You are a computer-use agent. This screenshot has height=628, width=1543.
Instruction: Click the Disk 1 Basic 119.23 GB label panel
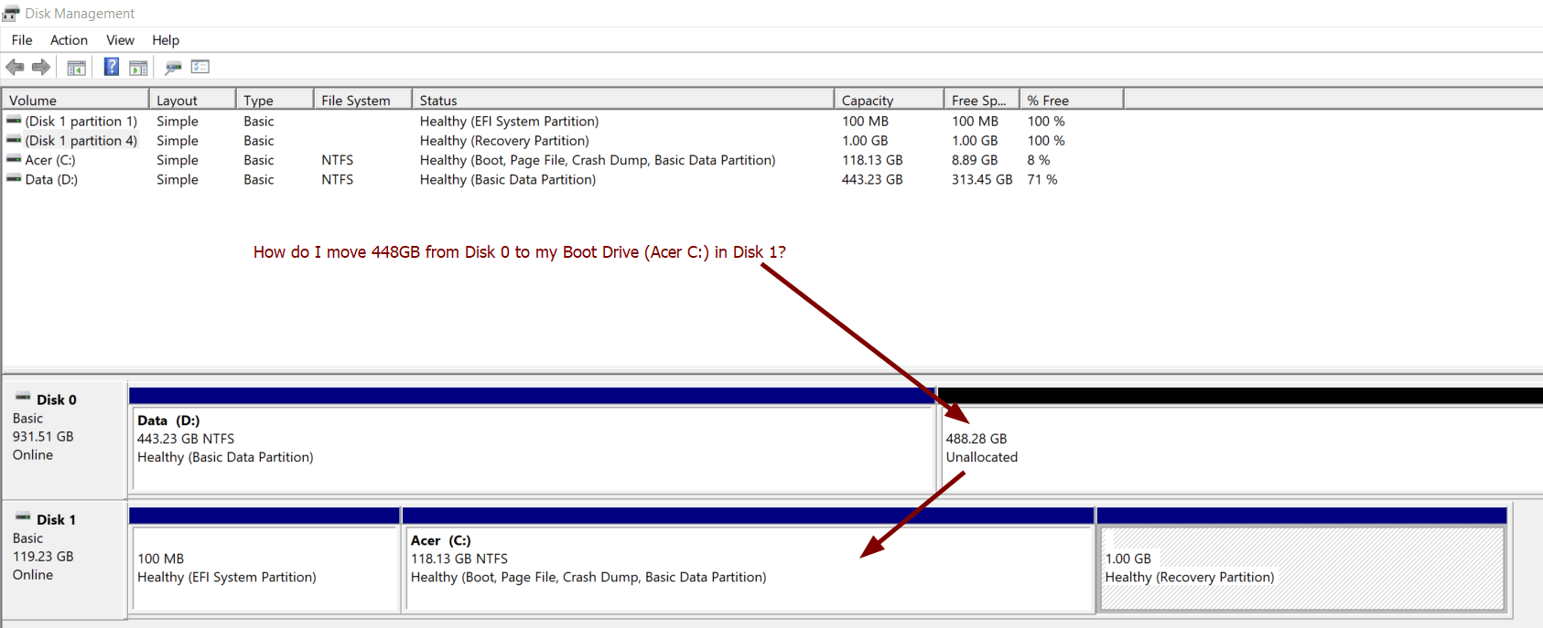pyautogui.click(x=64, y=559)
